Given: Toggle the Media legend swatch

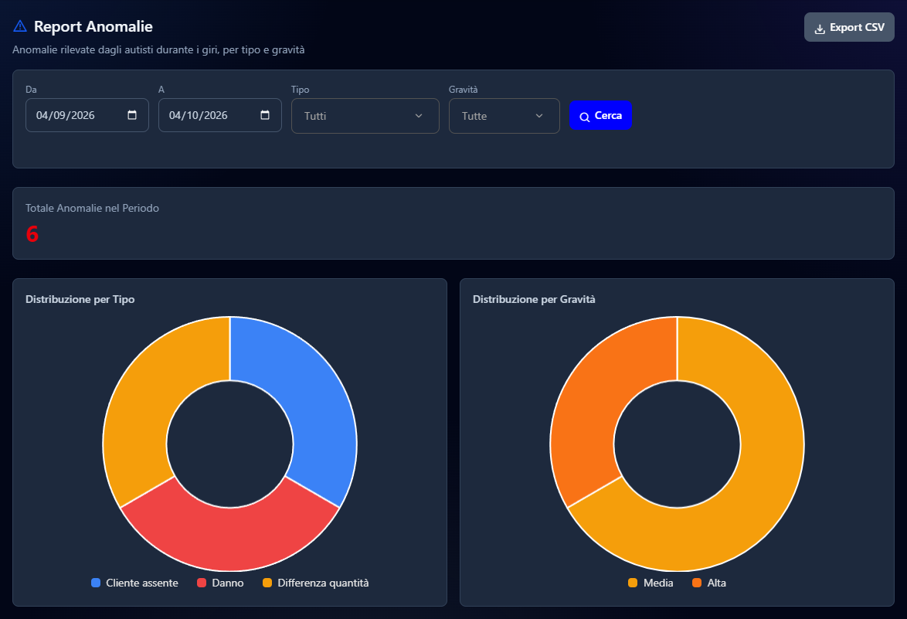Looking at the screenshot, I should [633, 583].
